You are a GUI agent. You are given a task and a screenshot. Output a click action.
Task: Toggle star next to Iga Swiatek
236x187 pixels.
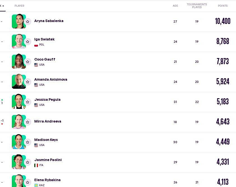pos(27,42)
